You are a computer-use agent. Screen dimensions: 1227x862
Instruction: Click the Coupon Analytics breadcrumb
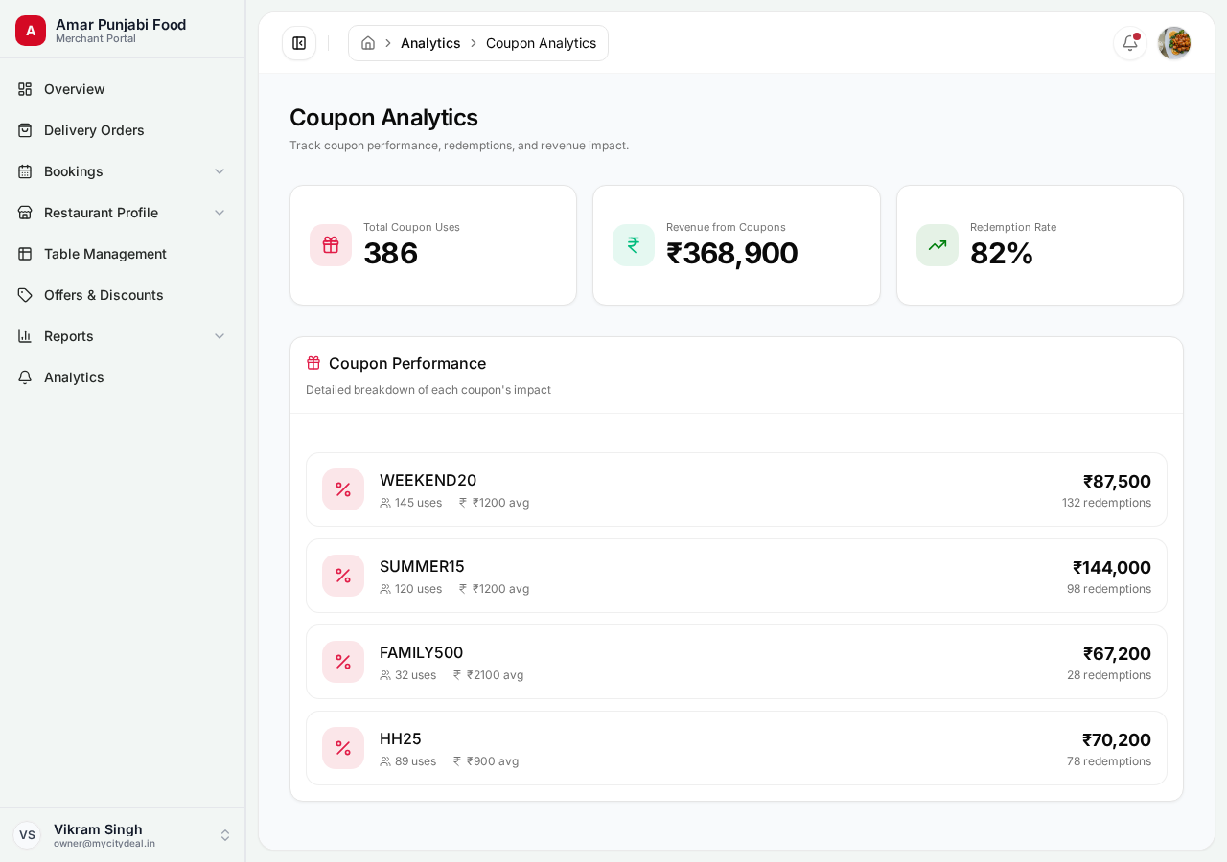click(x=541, y=43)
